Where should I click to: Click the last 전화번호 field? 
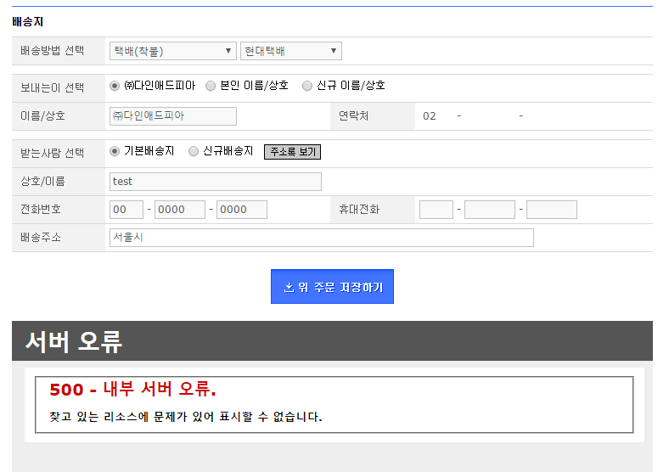(242, 210)
